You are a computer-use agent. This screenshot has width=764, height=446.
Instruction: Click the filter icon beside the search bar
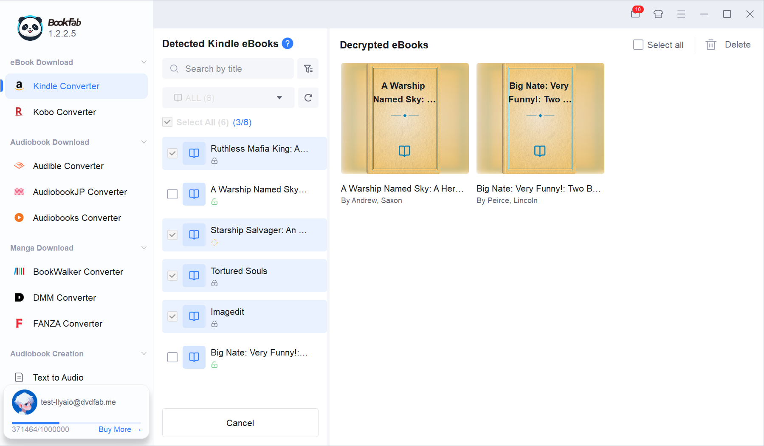308,68
